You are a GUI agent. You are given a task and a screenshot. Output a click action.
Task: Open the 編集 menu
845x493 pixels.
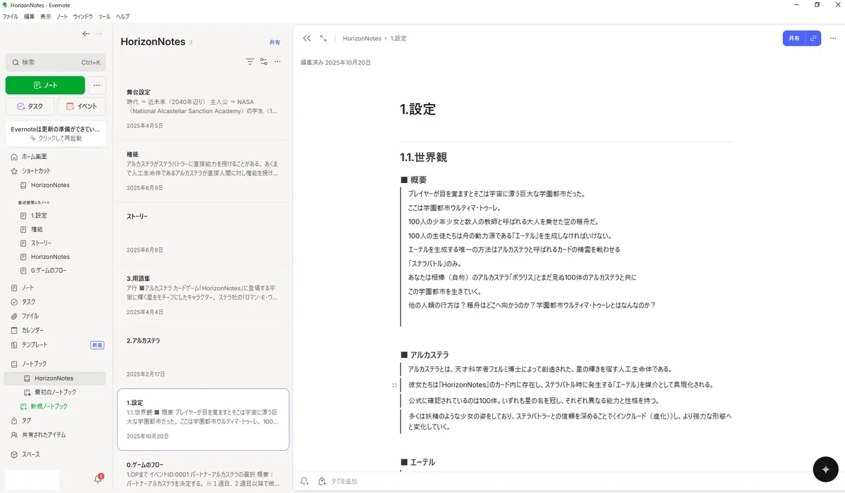click(x=29, y=16)
